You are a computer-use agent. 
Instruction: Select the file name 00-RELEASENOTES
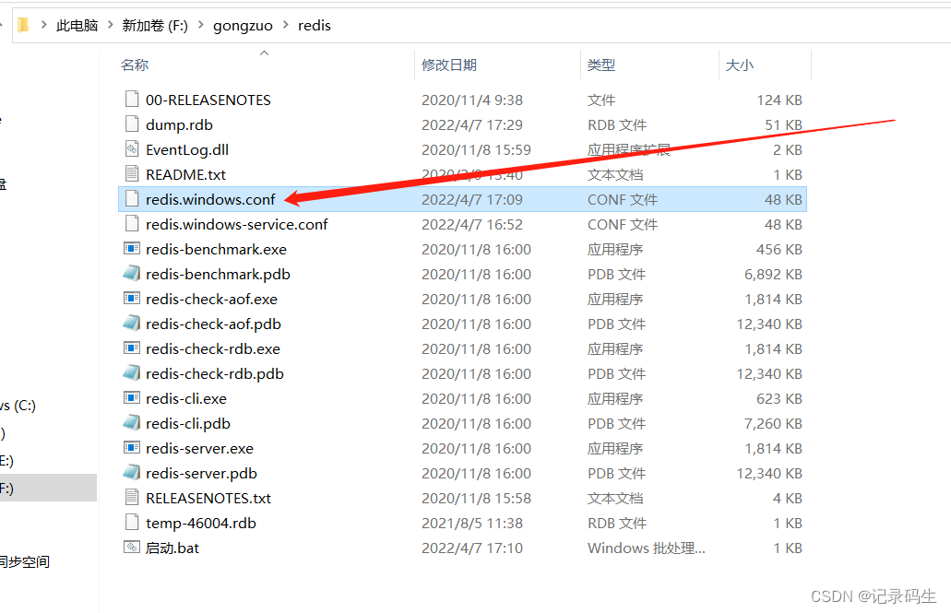tap(208, 100)
